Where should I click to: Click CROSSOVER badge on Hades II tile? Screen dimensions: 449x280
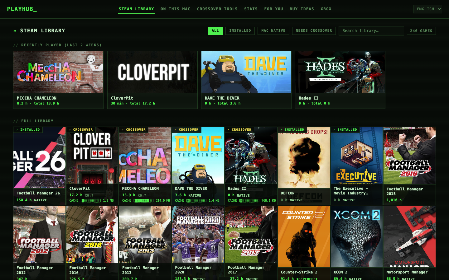click(x=239, y=129)
